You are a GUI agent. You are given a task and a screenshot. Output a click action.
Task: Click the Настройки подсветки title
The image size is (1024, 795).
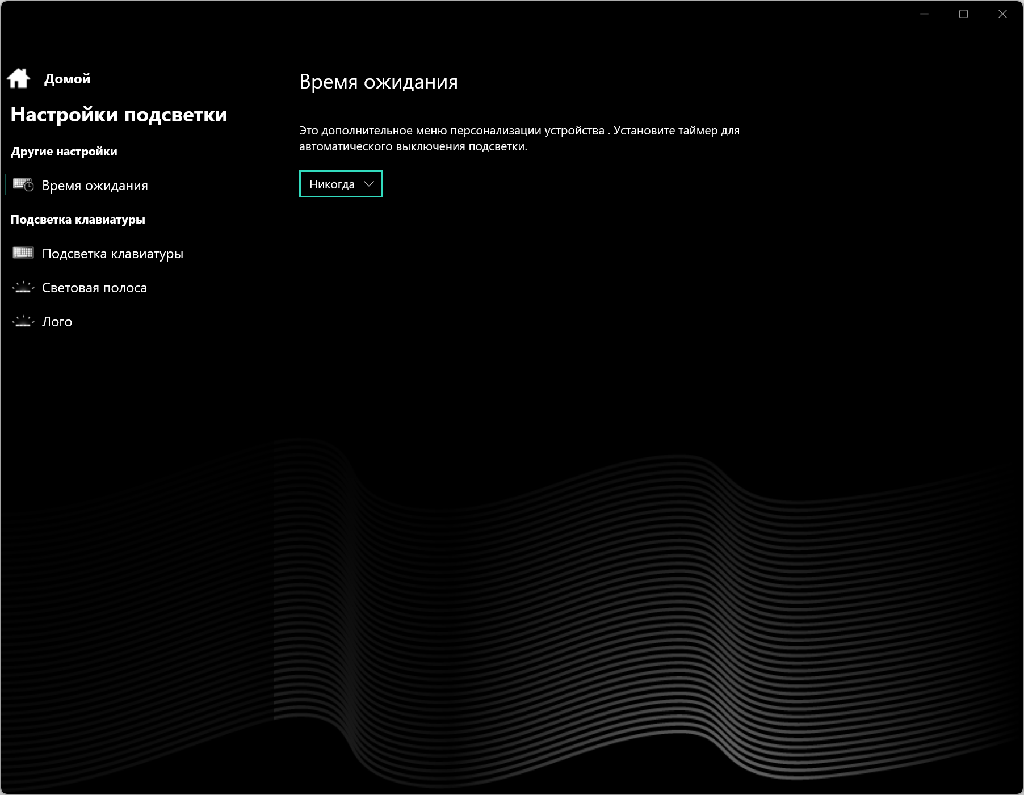[119, 115]
